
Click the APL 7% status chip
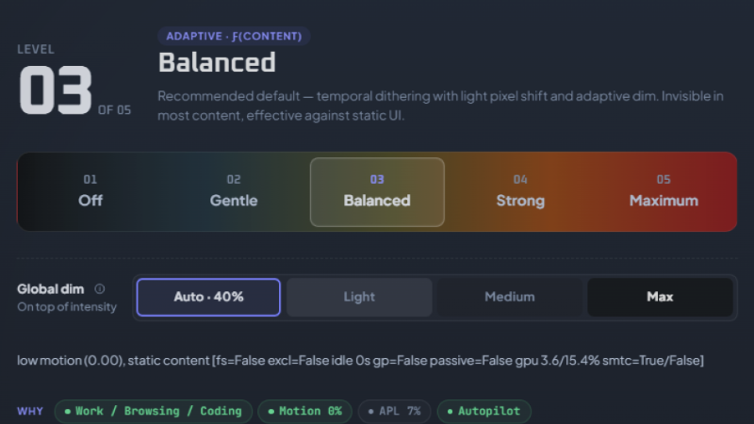coord(394,412)
